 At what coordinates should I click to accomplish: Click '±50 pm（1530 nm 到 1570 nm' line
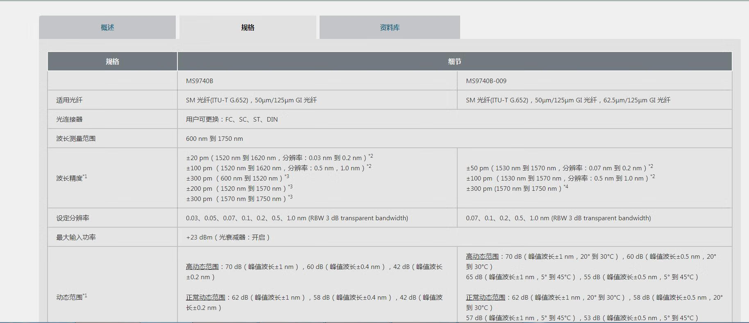click(560, 168)
